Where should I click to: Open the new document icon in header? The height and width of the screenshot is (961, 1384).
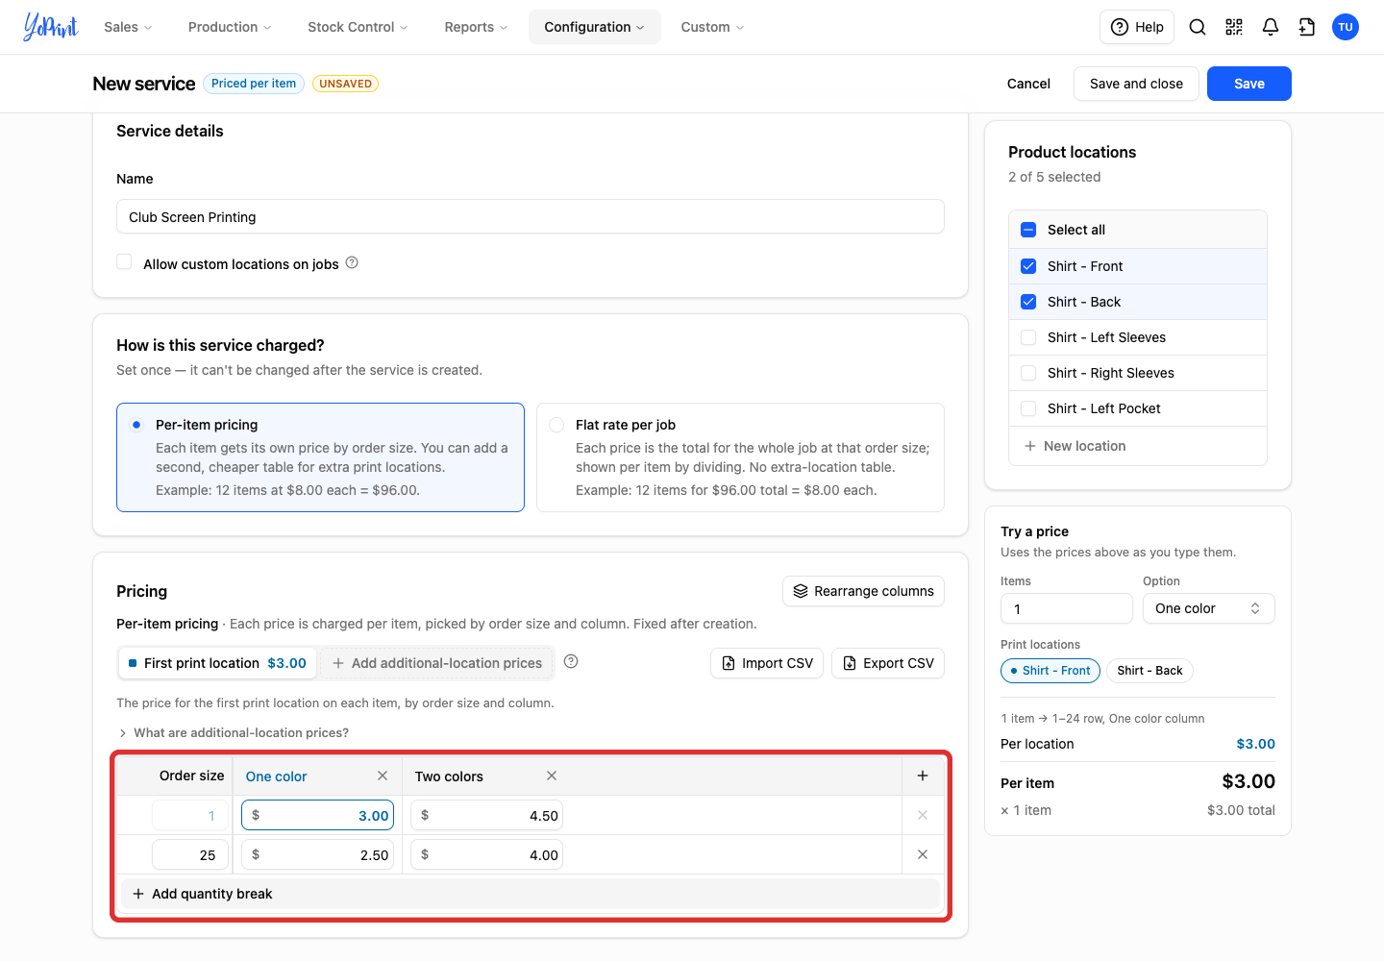click(x=1307, y=27)
